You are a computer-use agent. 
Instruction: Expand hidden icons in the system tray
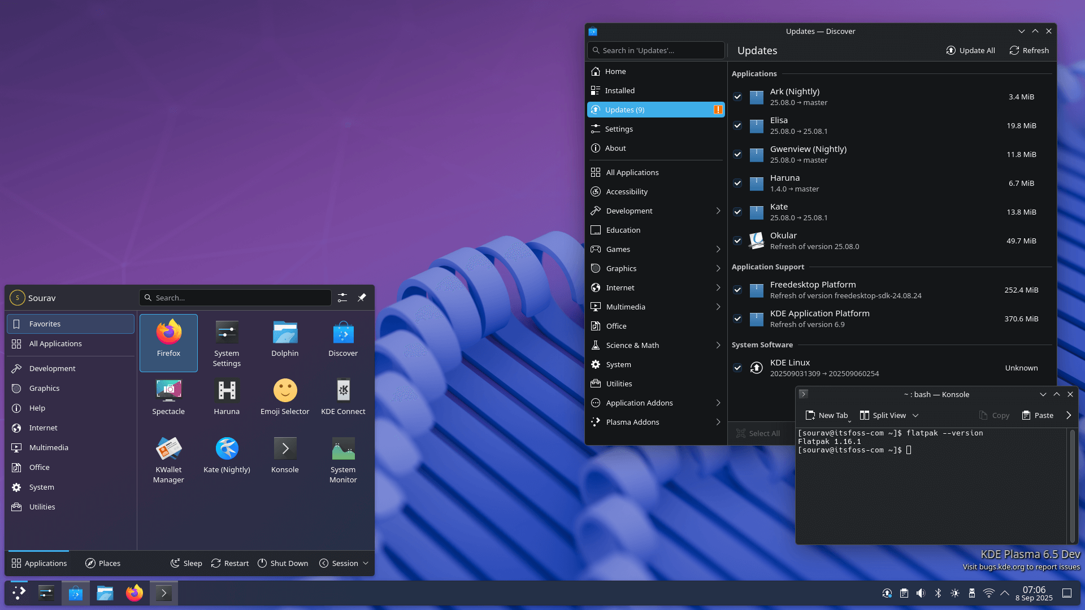point(1005,593)
